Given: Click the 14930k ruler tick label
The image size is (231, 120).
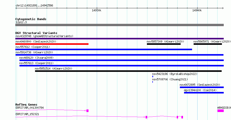Looking at the screenshot, I should click(x=97, y=10).
